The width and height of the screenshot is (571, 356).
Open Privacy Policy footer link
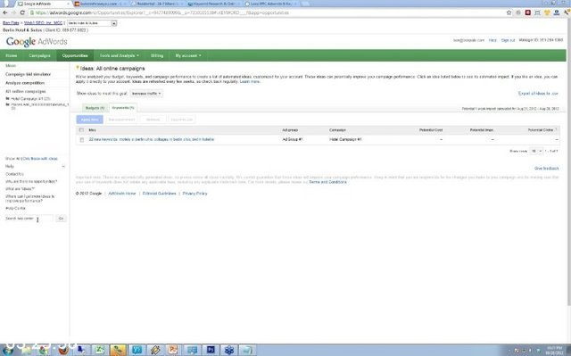click(x=194, y=194)
